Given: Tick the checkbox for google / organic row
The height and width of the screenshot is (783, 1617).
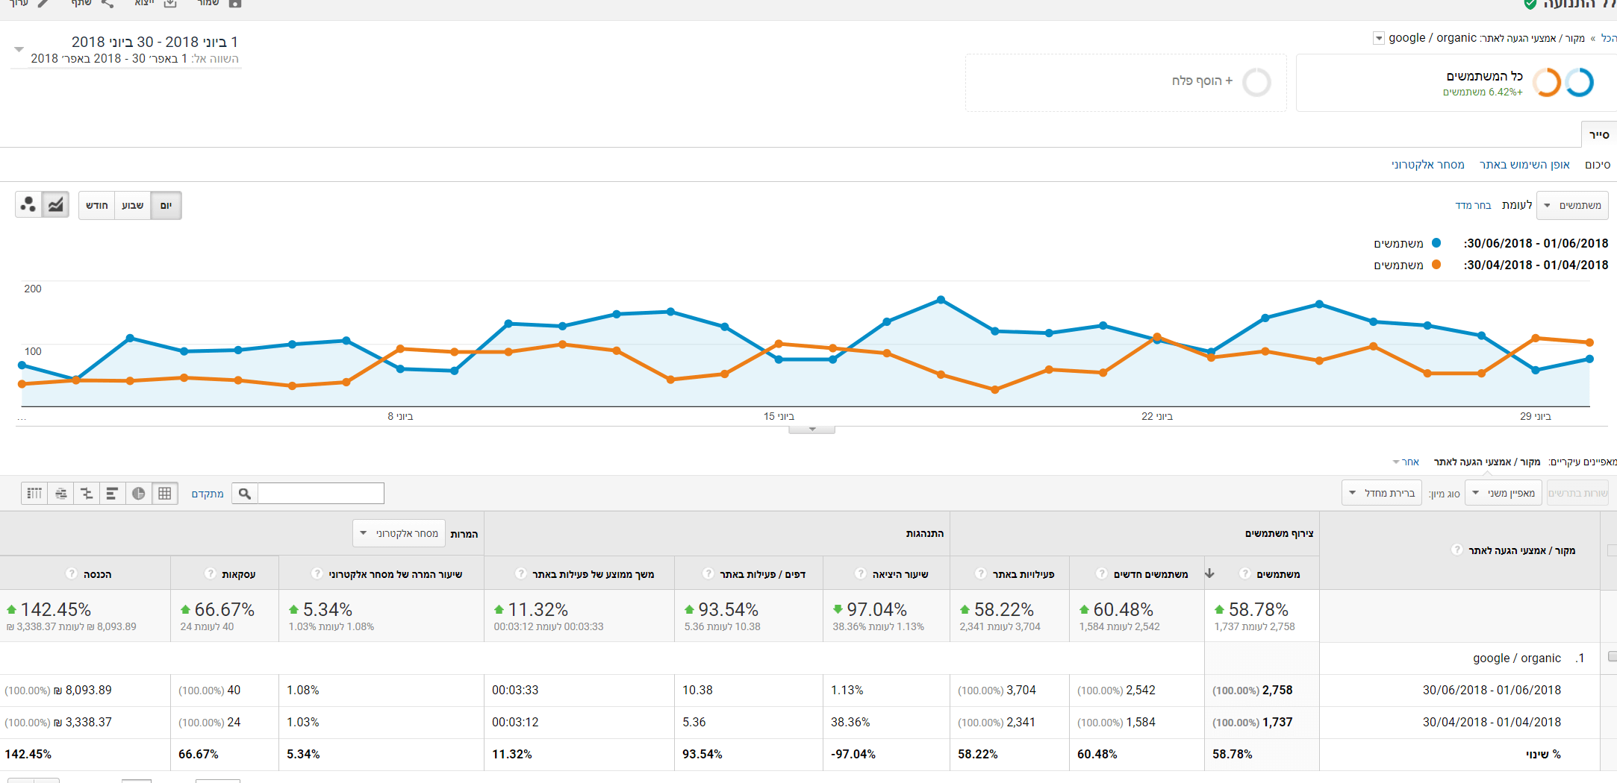Looking at the screenshot, I should 1613,657.
